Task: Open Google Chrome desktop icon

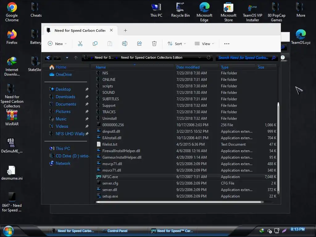Action: (x=12, y=12)
